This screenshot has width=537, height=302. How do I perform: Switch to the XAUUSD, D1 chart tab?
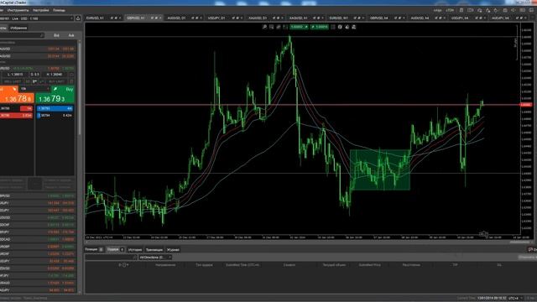coord(258,18)
